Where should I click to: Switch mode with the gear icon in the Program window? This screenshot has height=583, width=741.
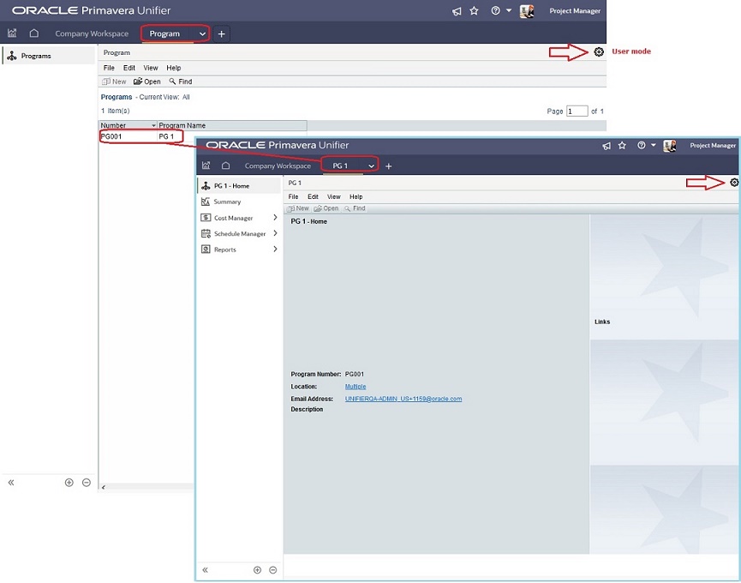(x=599, y=52)
